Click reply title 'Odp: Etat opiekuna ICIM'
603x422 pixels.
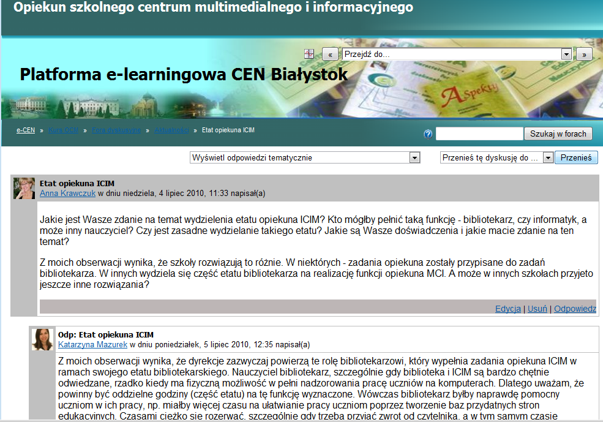tap(106, 334)
